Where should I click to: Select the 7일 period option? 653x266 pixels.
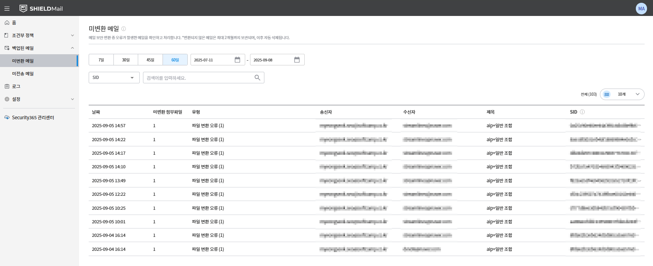click(x=101, y=60)
